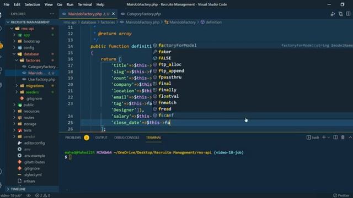Click the Prettier status bar item
Image resolution: width=353 pixels, height=198 pixels.
341,195
